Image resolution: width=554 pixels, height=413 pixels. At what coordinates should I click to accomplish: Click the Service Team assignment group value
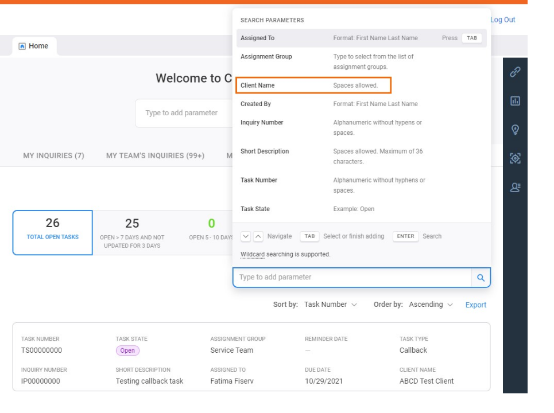click(232, 350)
